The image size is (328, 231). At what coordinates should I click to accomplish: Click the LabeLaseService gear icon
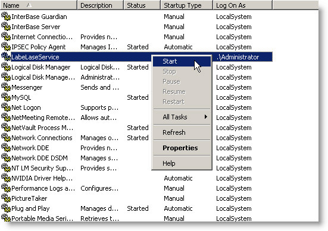6,57
